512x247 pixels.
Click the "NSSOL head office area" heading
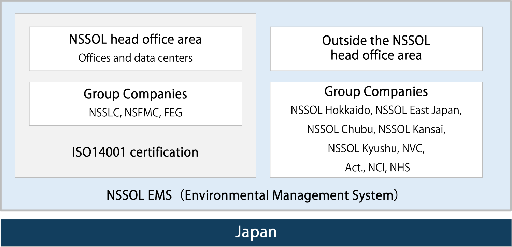pyautogui.click(x=136, y=39)
